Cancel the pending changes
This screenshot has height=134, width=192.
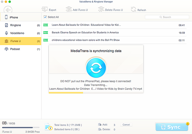[126, 125]
